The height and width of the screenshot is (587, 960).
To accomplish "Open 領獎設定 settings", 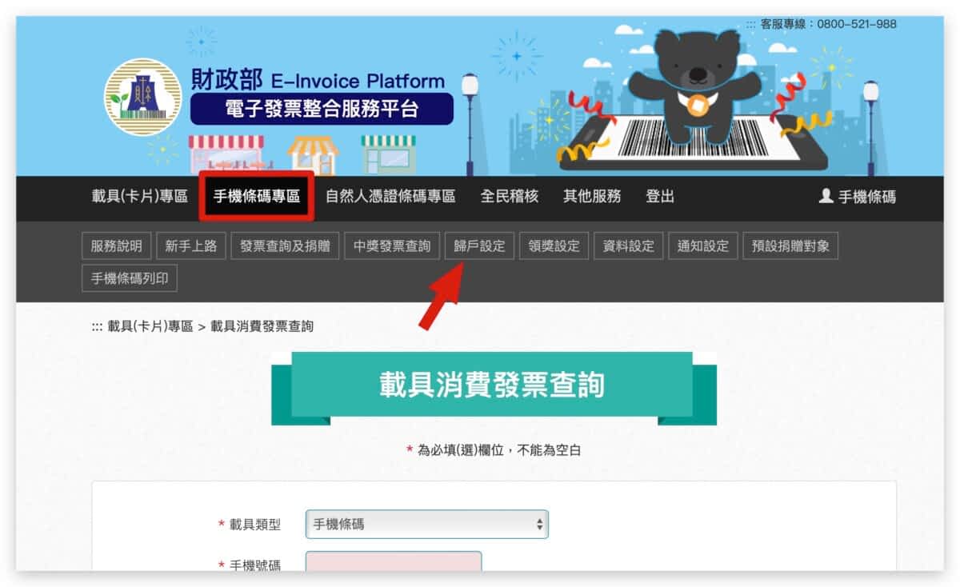I will [554, 246].
